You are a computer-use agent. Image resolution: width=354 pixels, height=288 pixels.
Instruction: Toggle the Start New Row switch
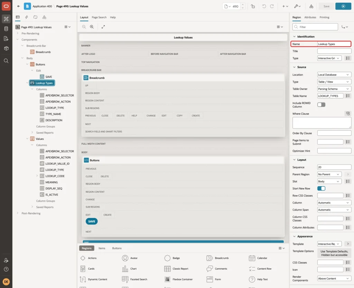(321, 188)
